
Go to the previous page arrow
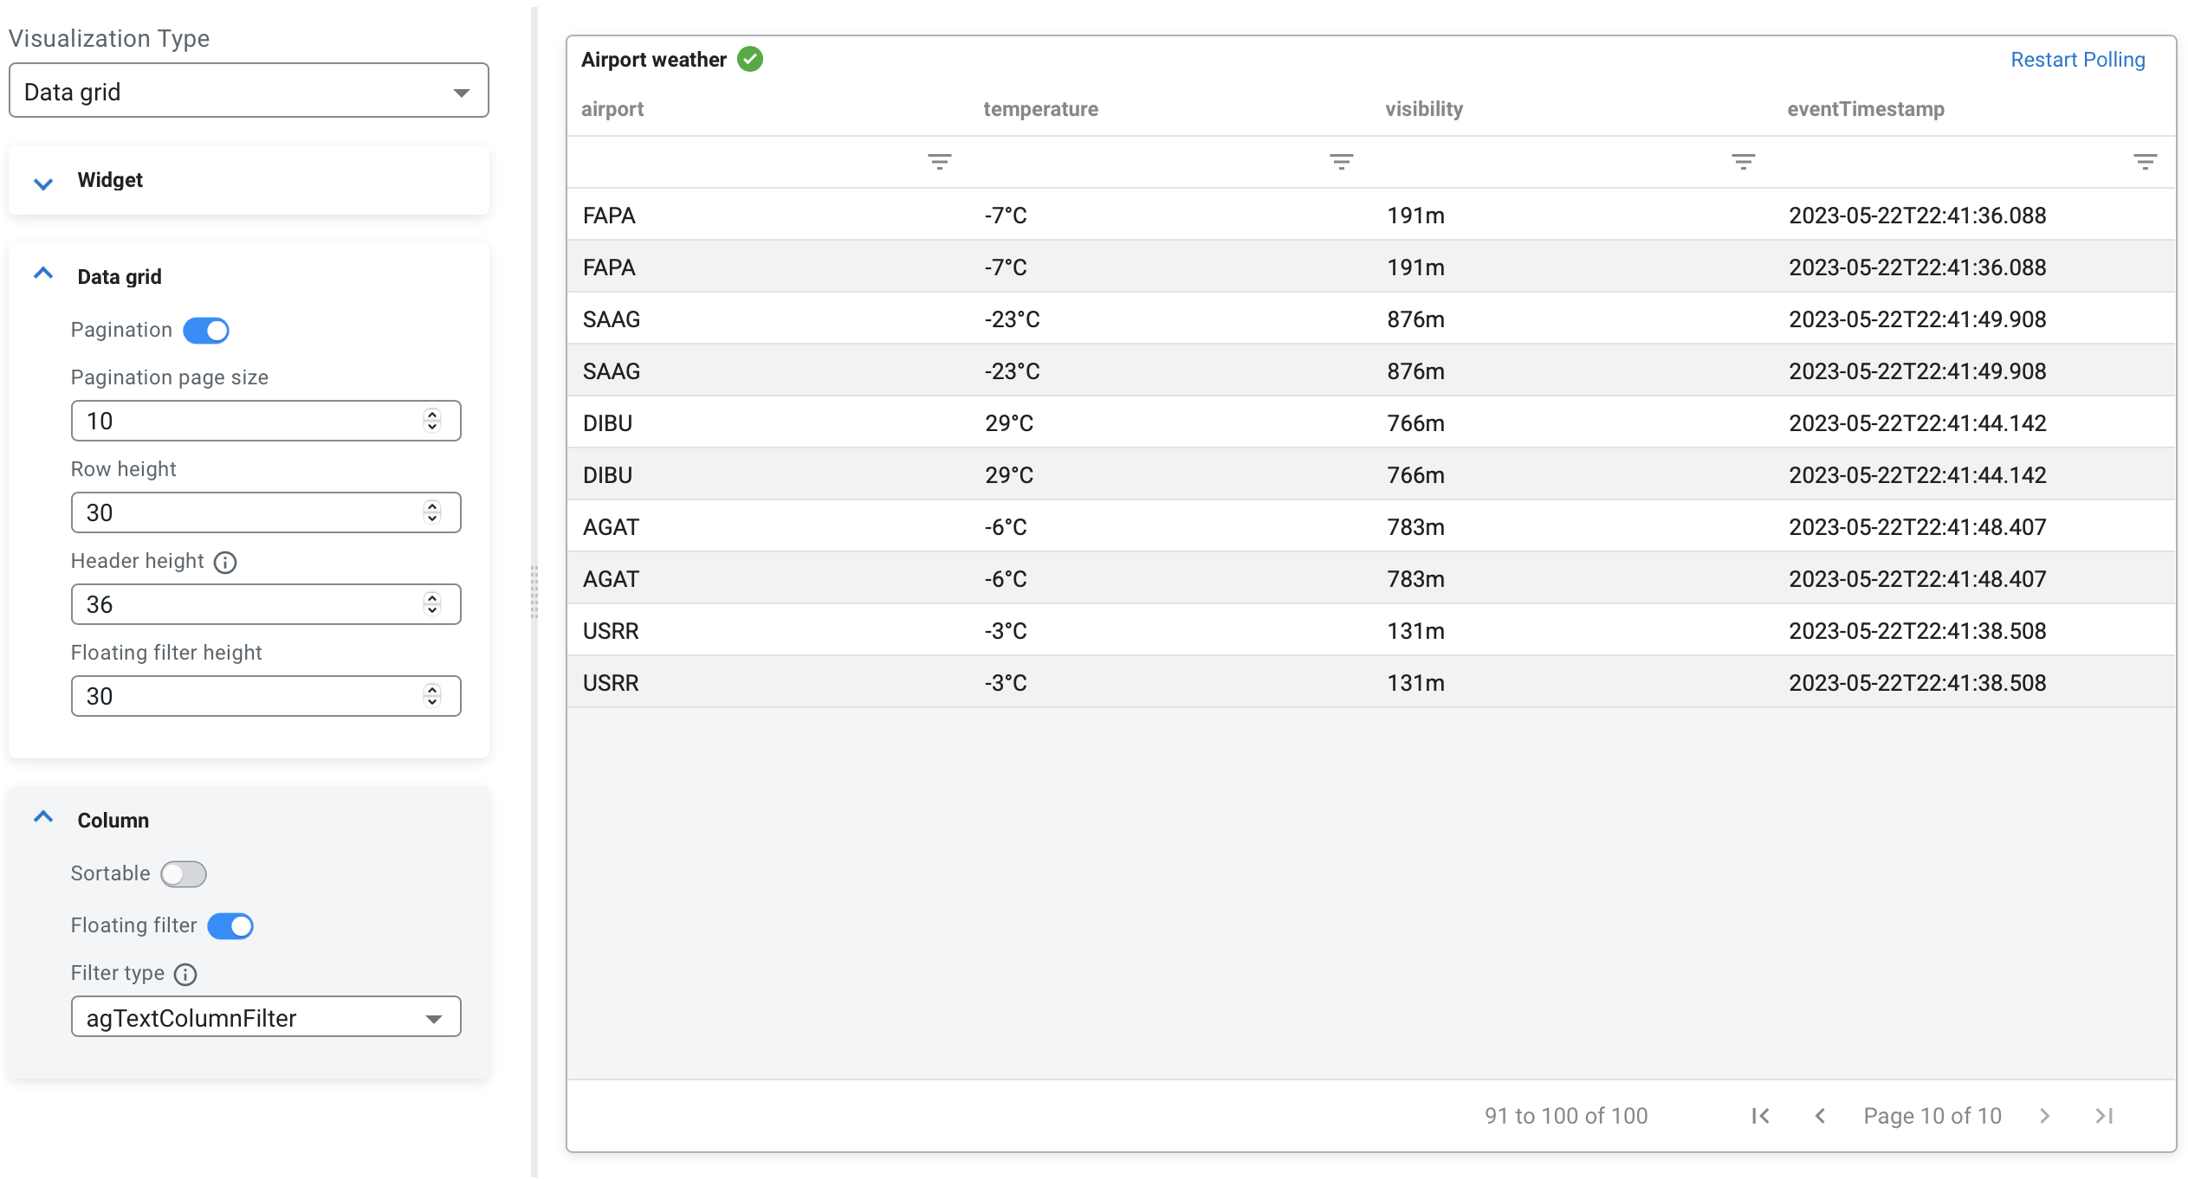[x=1820, y=1116]
